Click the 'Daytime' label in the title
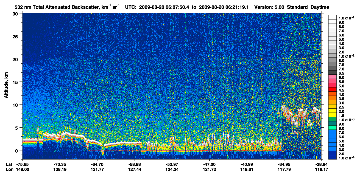The height and width of the screenshot is (183, 357). (x=320, y=7)
